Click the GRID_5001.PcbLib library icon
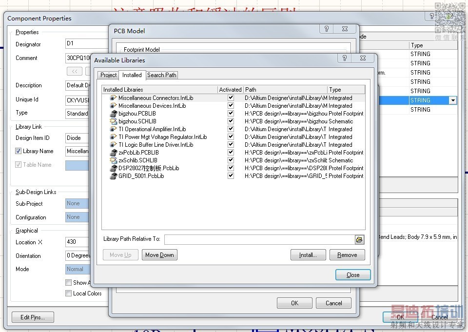Screen dimensions: 468x332 pyautogui.click(x=113, y=176)
